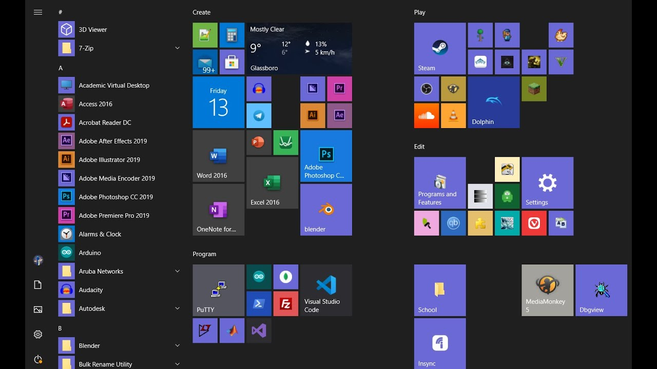Expand the Autodesk group

[177, 308]
